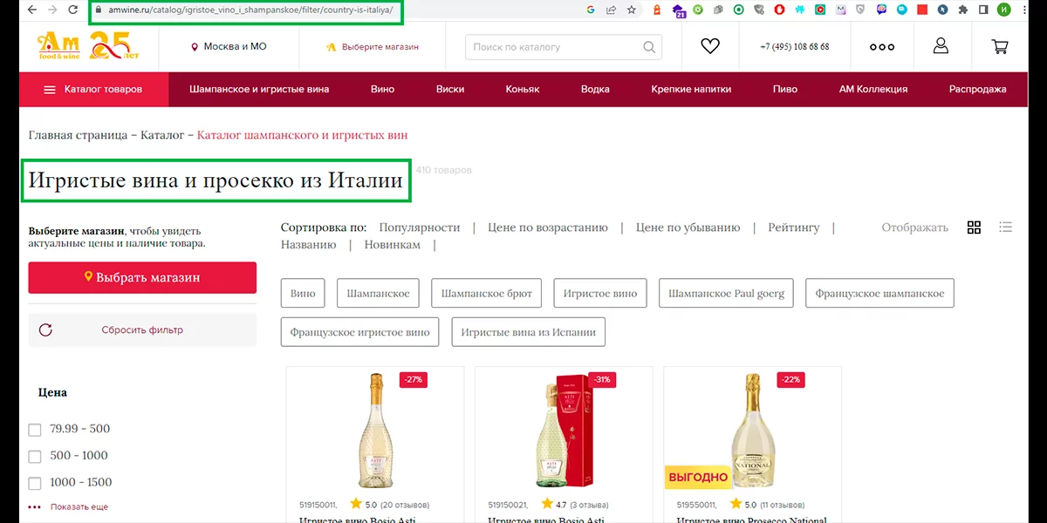
Task: Click Сбросить фильтр button
Action: [142, 330]
